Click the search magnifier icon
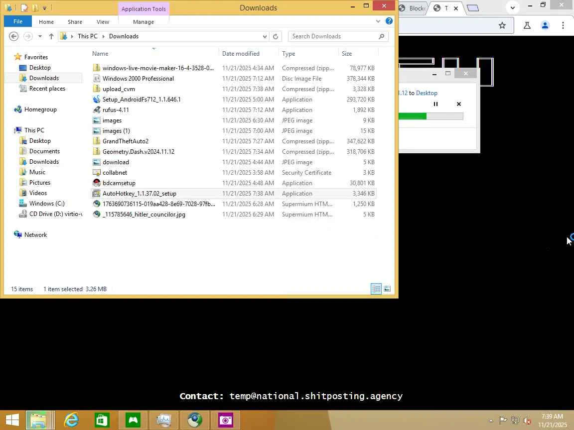 point(382,36)
